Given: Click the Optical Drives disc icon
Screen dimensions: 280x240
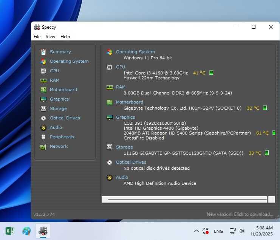Looking at the screenshot, I should pyautogui.click(x=43, y=118).
